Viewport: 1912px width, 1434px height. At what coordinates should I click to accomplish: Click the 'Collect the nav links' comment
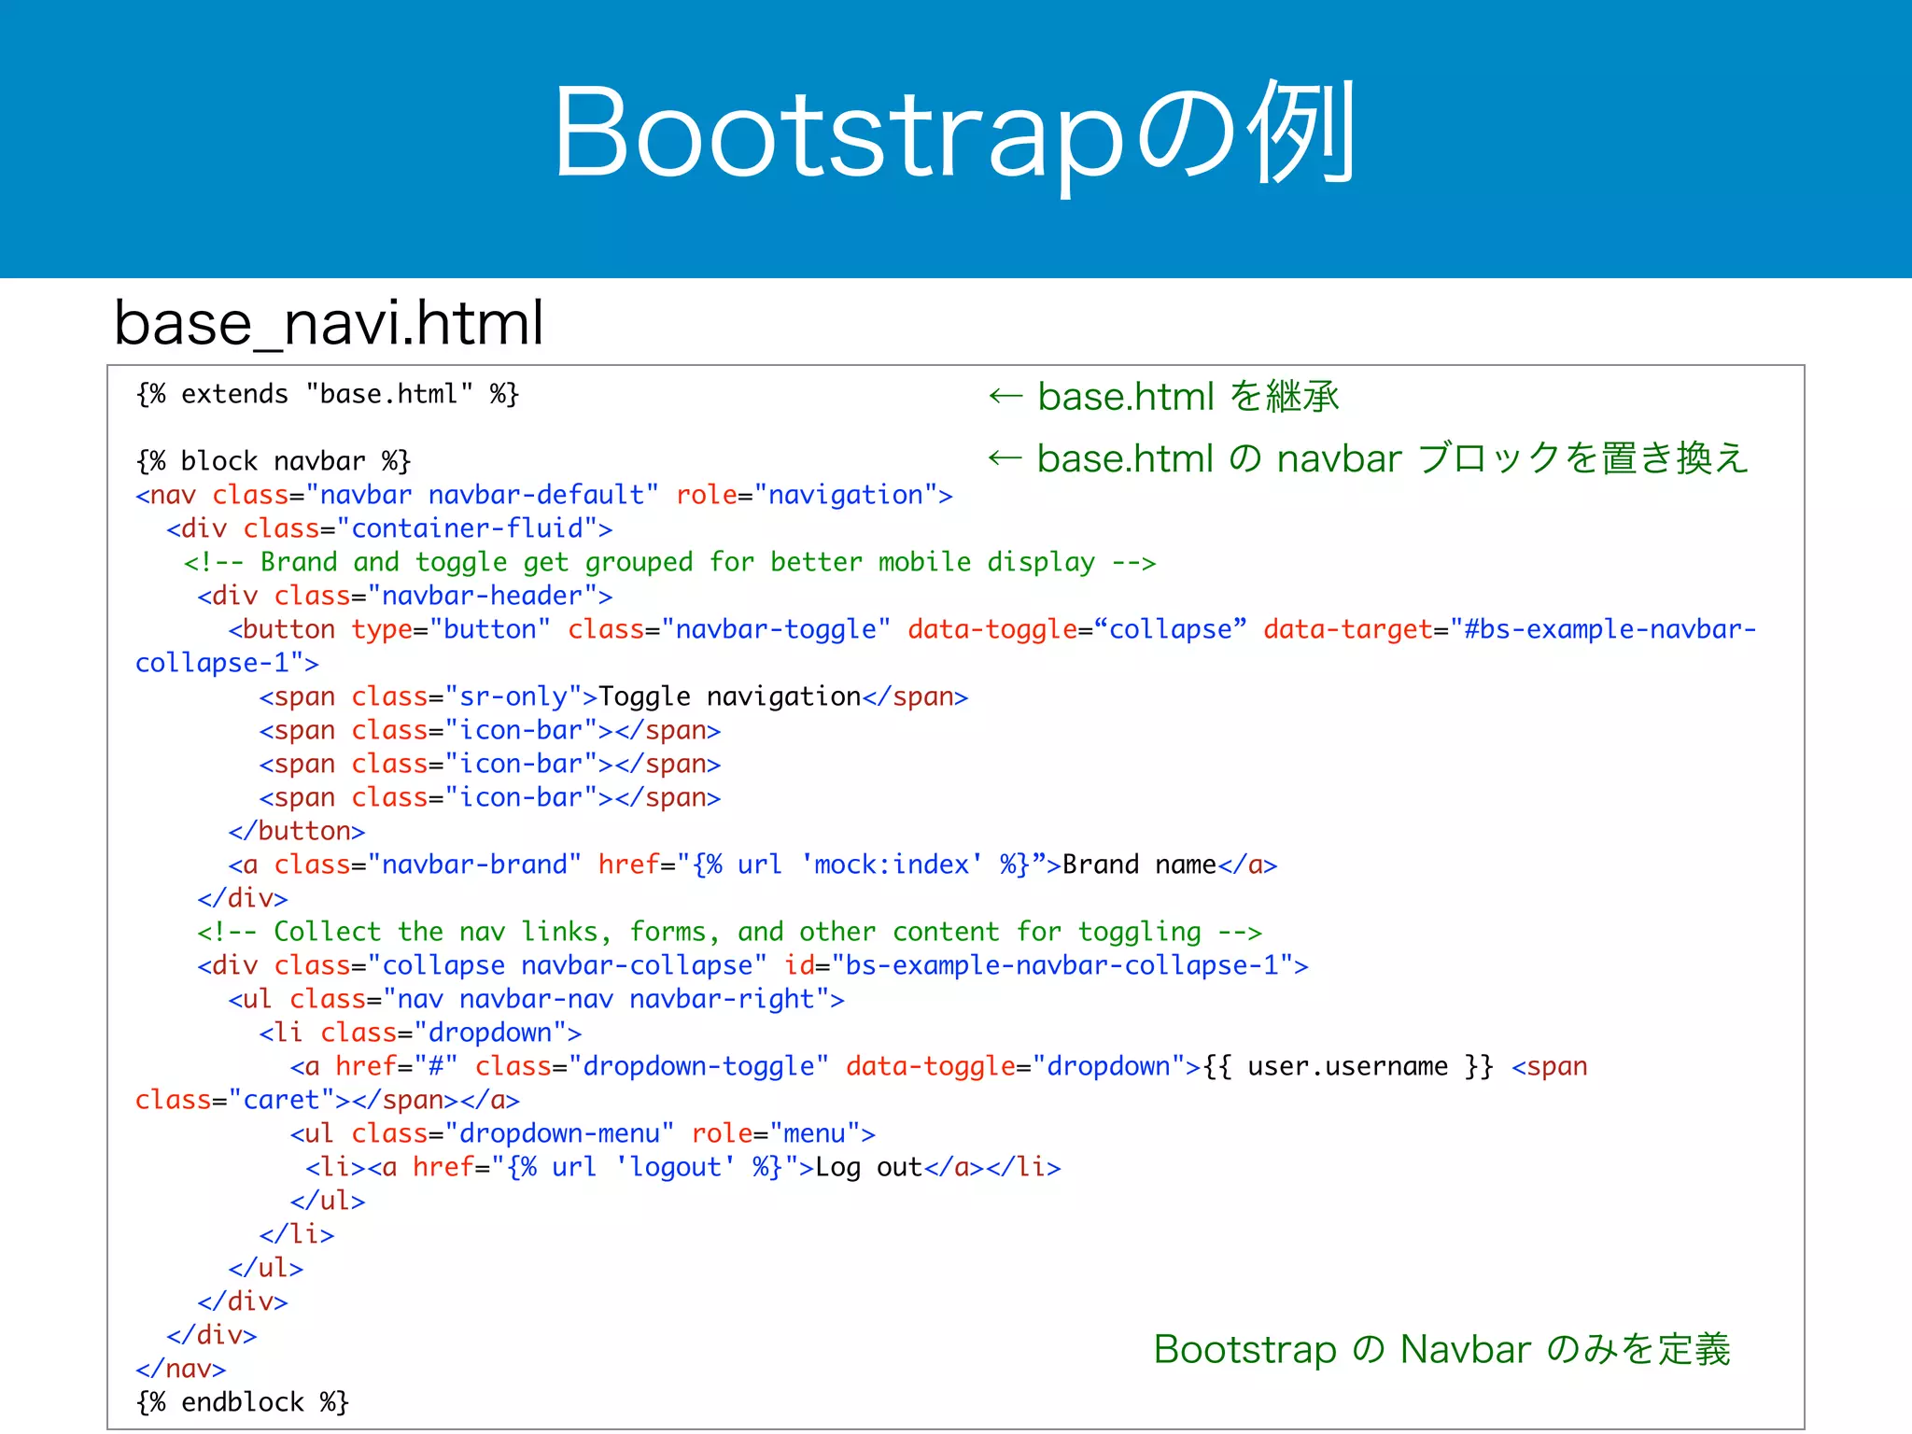pyautogui.click(x=729, y=932)
